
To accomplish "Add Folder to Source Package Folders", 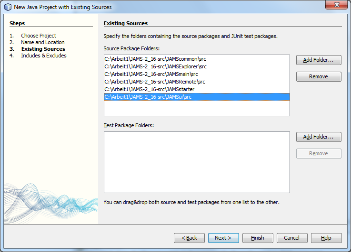I will pyautogui.click(x=319, y=60).
